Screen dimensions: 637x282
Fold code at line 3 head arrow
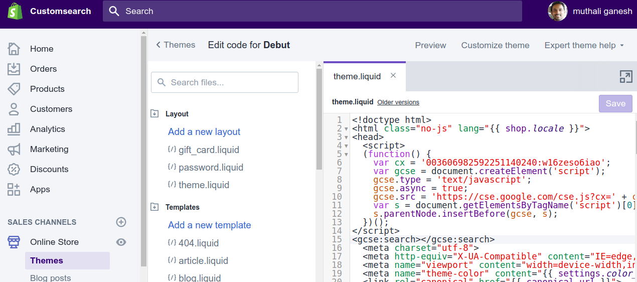click(x=346, y=137)
